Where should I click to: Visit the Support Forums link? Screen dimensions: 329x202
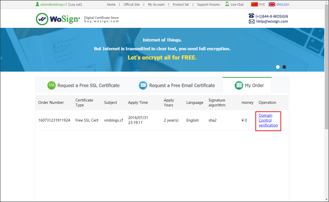[208, 5]
